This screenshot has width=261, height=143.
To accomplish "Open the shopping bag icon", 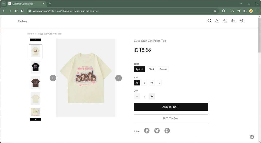I will 225,21.
